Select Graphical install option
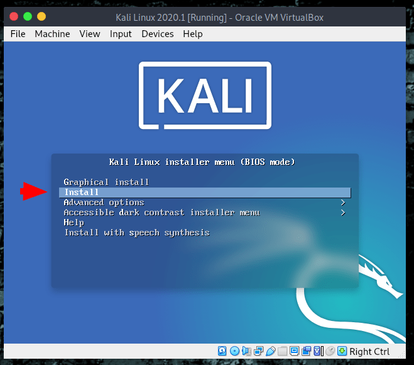 tap(106, 182)
